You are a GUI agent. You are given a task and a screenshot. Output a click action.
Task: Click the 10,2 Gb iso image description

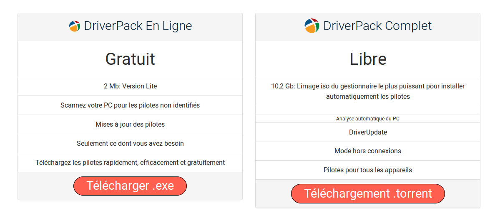point(368,91)
